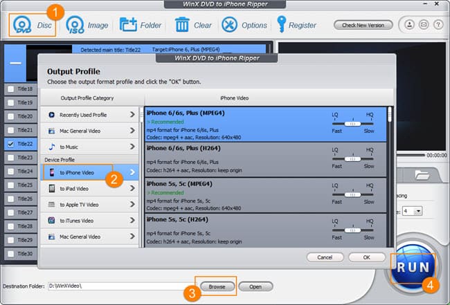Viewport: 450px width, 305px height.
Task: Open the dropdown showing value 4
Action: click(412, 211)
